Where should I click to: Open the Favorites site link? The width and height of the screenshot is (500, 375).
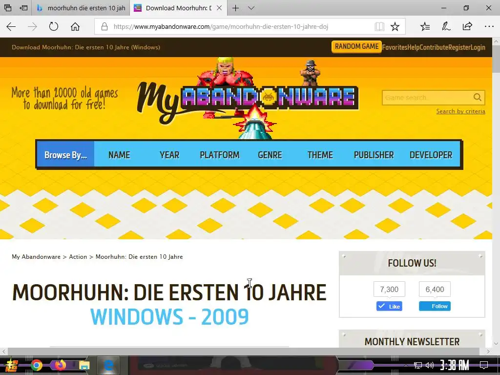pyautogui.click(x=395, y=47)
